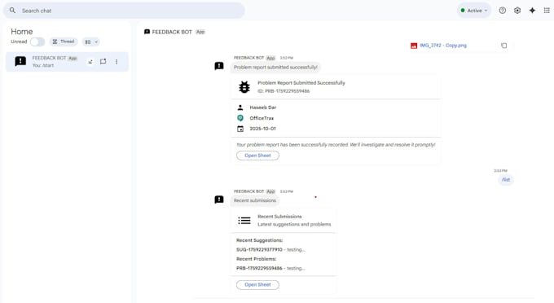Image resolution: width=554 pixels, height=303 pixels.
Task: Click the App badge in the conversation header
Action: tap(200, 32)
